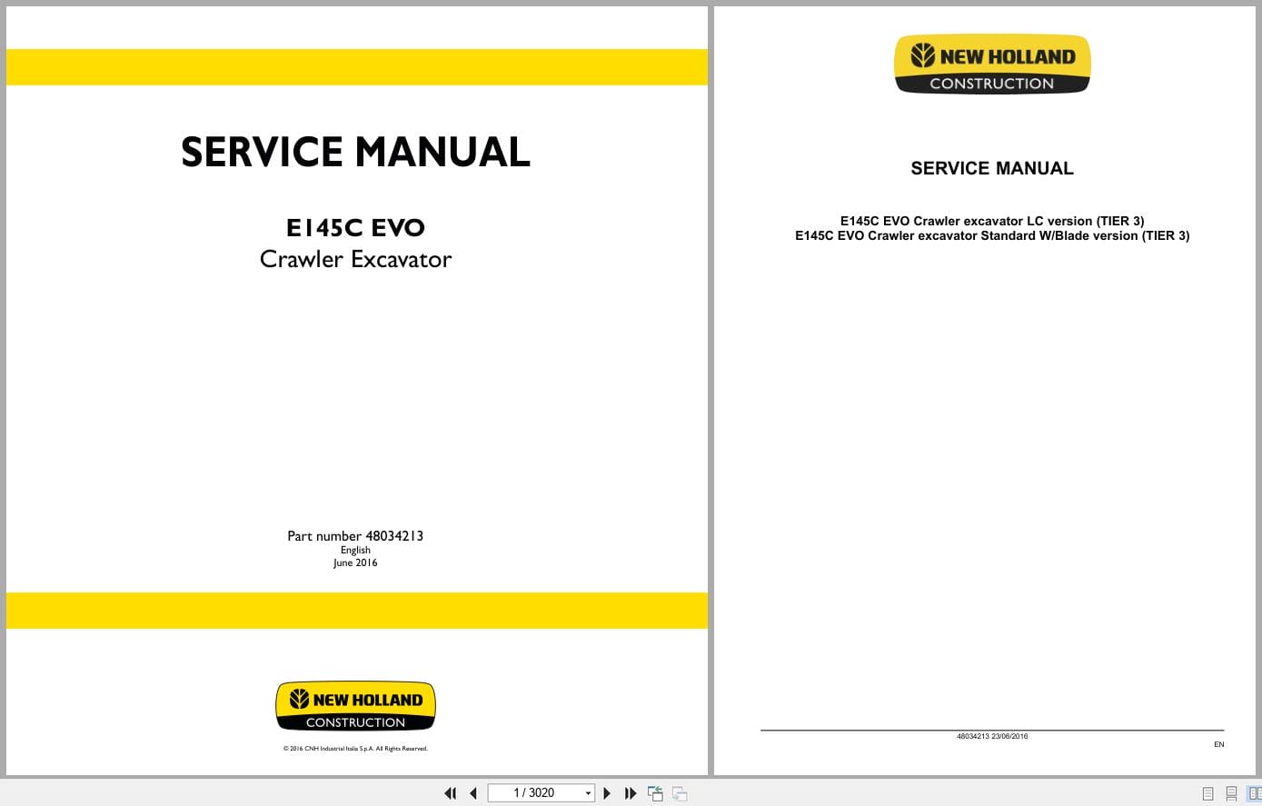Go forward to the next view
Image resolution: width=1262 pixels, height=806 pixels.
tap(679, 793)
